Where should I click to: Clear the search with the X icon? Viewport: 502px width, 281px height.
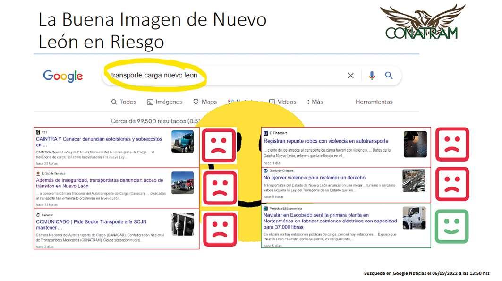coord(350,76)
